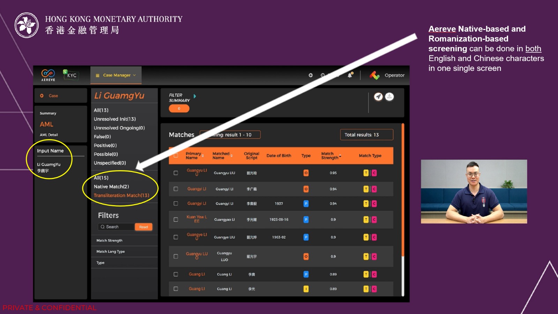
Task: Expand the Filter Summary arrow
Action: [195, 96]
